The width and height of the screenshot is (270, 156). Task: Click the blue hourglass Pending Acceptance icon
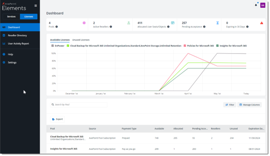pos(218,23)
